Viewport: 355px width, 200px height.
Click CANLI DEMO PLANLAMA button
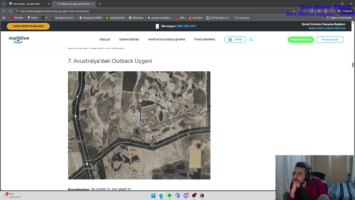tap(28, 26)
